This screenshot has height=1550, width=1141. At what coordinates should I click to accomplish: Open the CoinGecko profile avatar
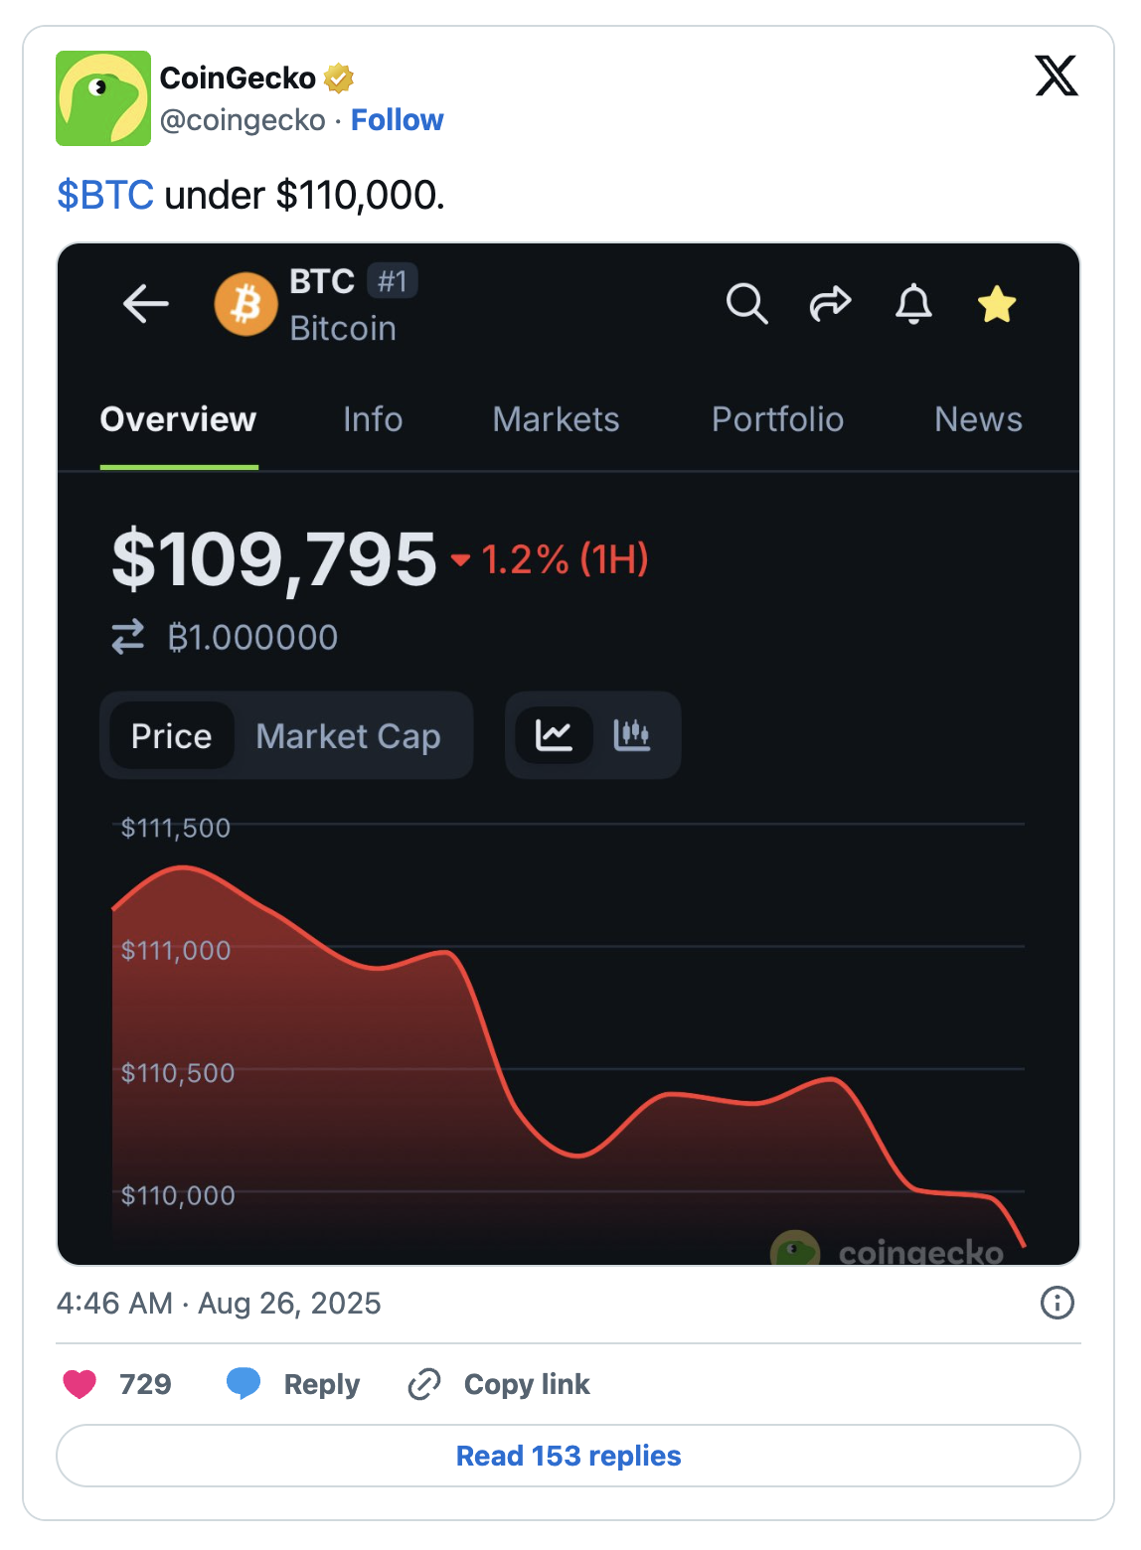pyautogui.click(x=103, y=98)
